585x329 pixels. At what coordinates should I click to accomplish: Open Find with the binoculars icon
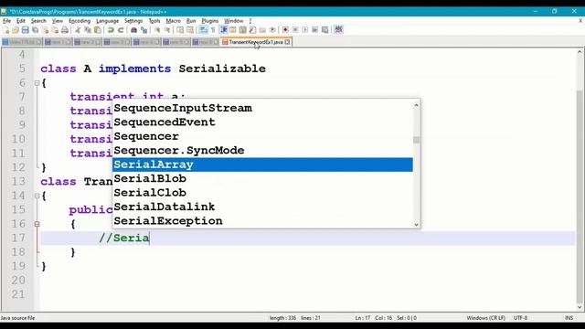click(x=133, y=30)
